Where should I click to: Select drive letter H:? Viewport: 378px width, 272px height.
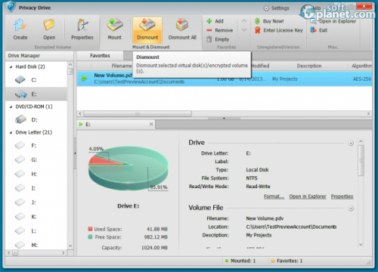[x=36, y=174]
